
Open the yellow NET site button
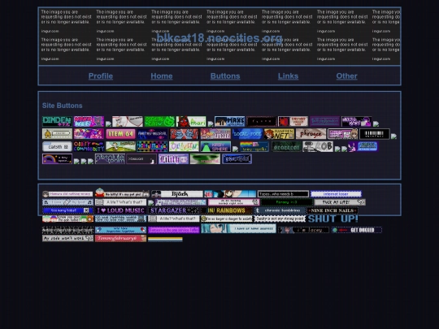point(279,134)
